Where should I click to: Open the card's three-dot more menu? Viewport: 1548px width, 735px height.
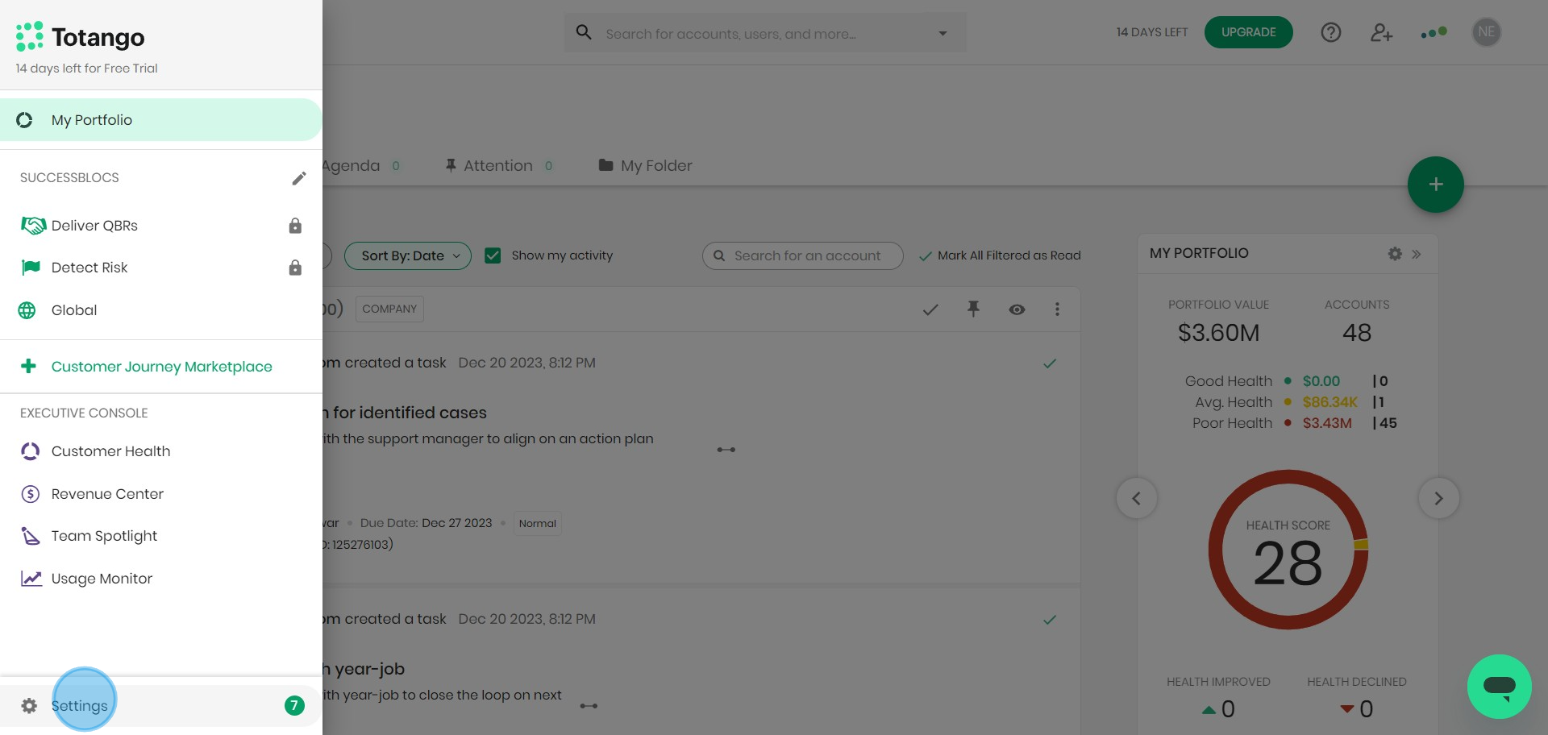(x=1057, y=309)
